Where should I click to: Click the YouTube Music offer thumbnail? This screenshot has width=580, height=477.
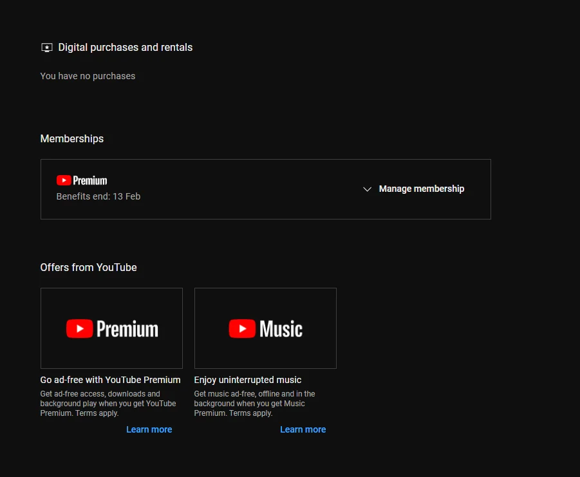(x=265, y=328)
